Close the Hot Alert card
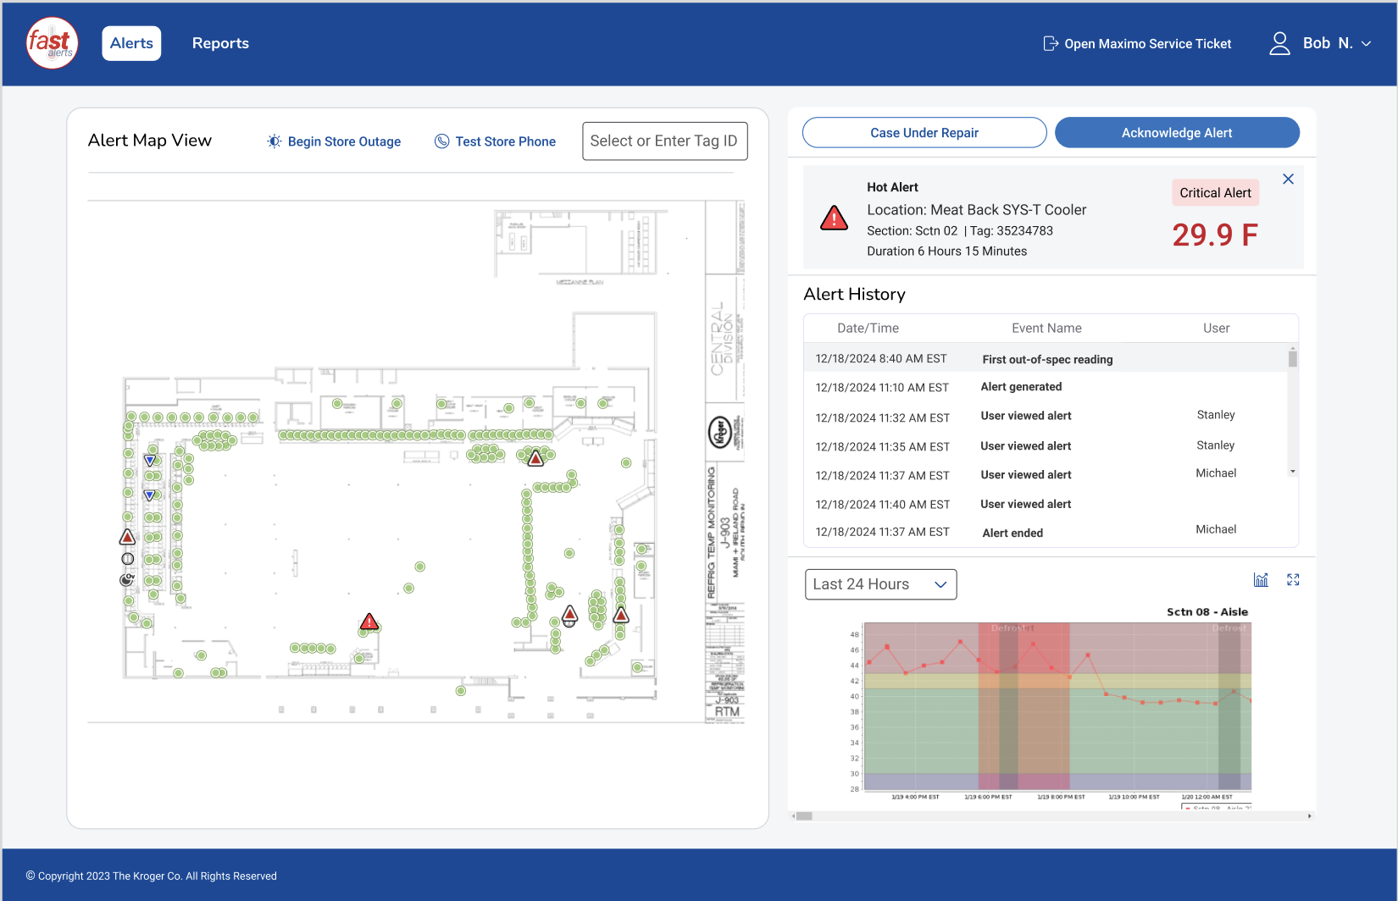Viewport: 1398px width, 901px height. click(x=1288, y=180)
